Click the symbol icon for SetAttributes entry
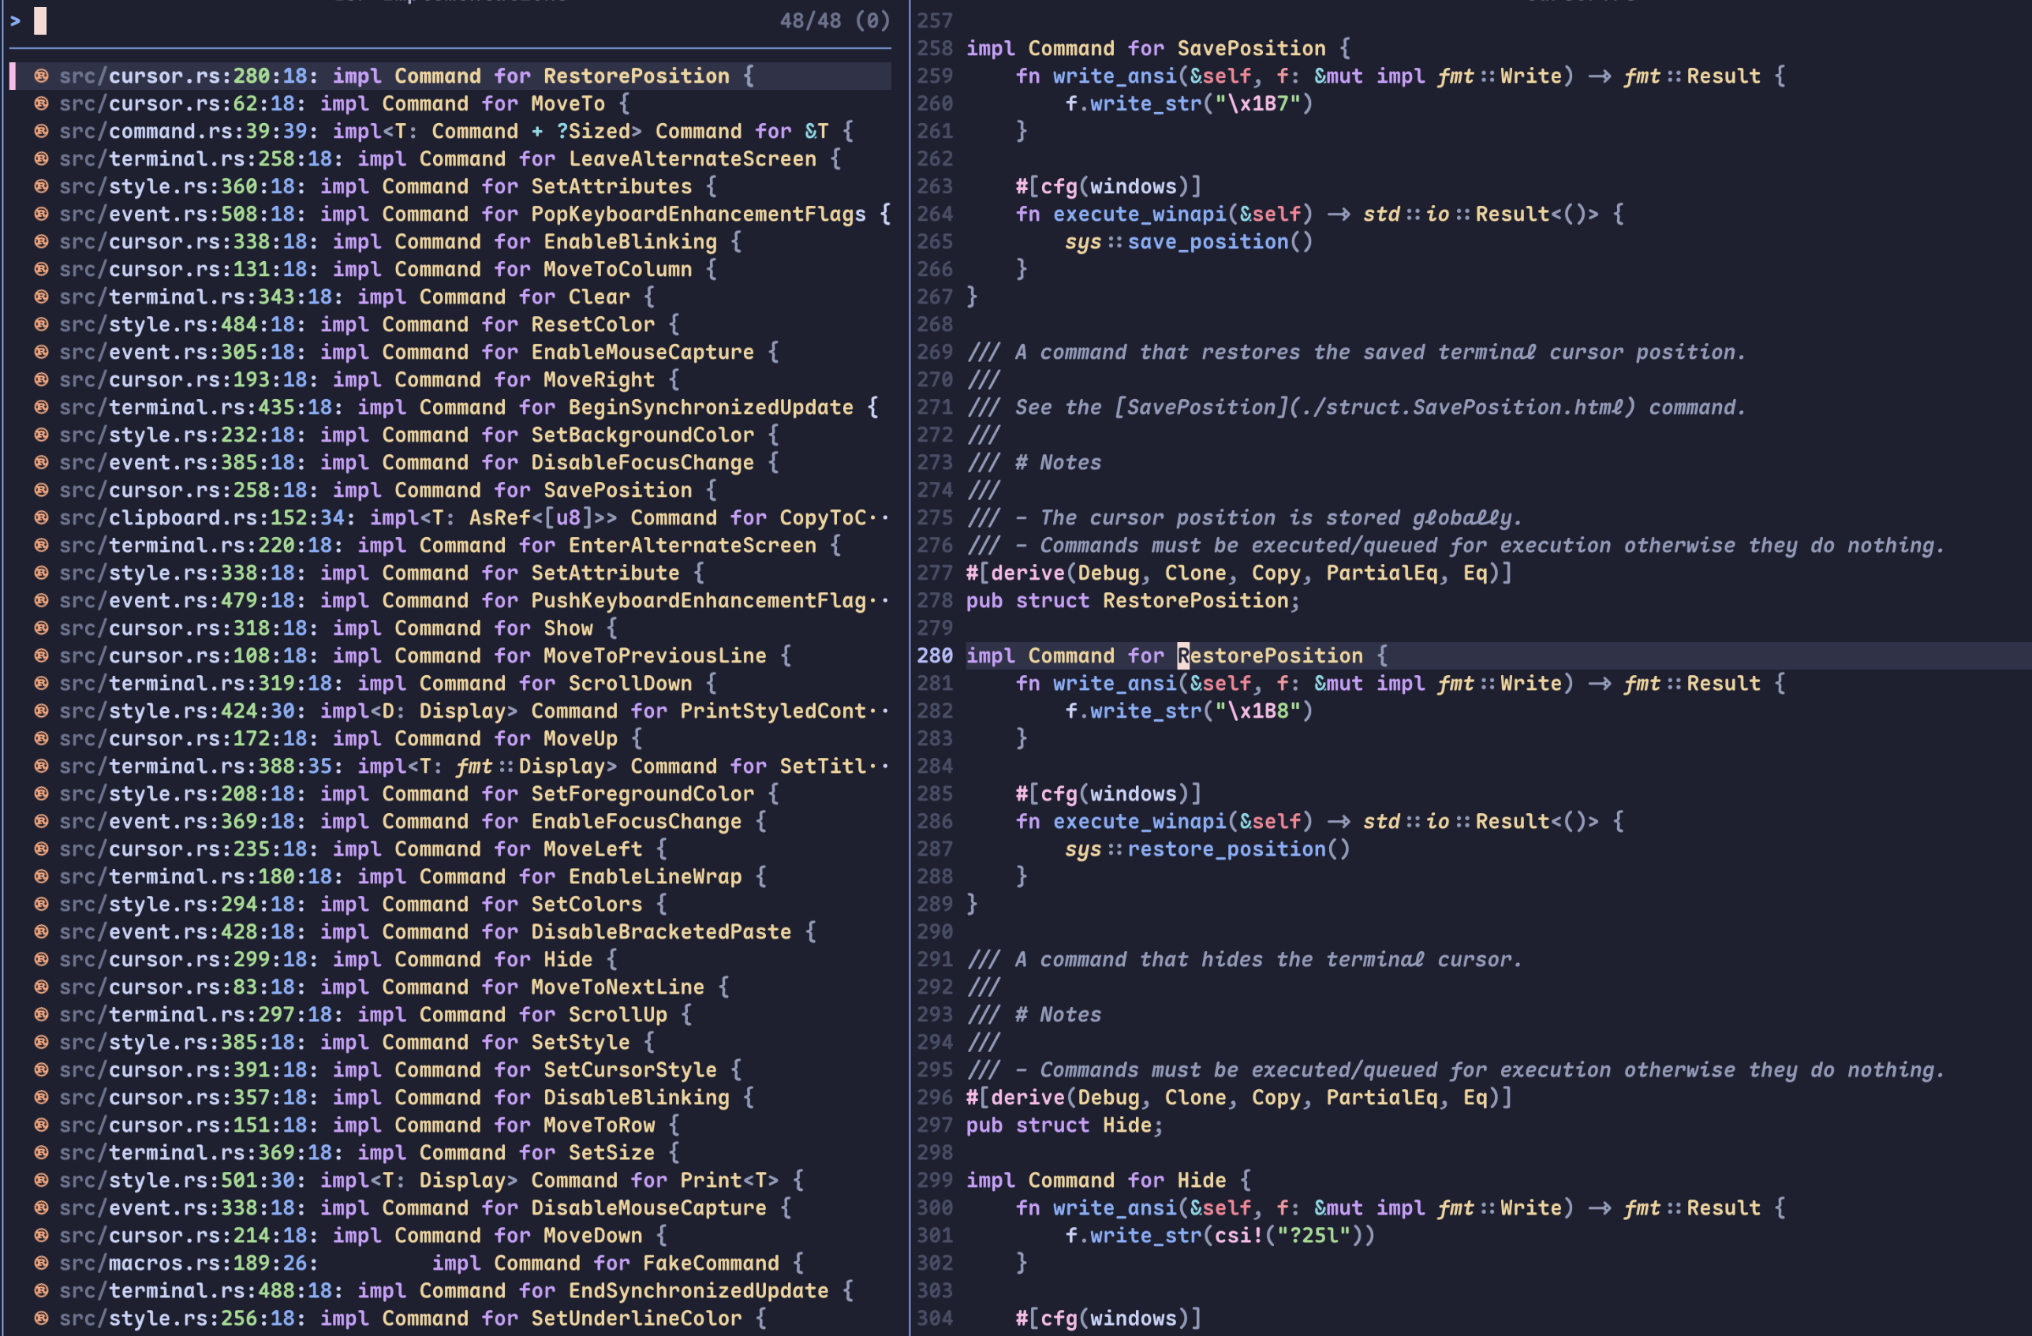The width and height of the screenshot is (2032, 1336). click(40, 186)
